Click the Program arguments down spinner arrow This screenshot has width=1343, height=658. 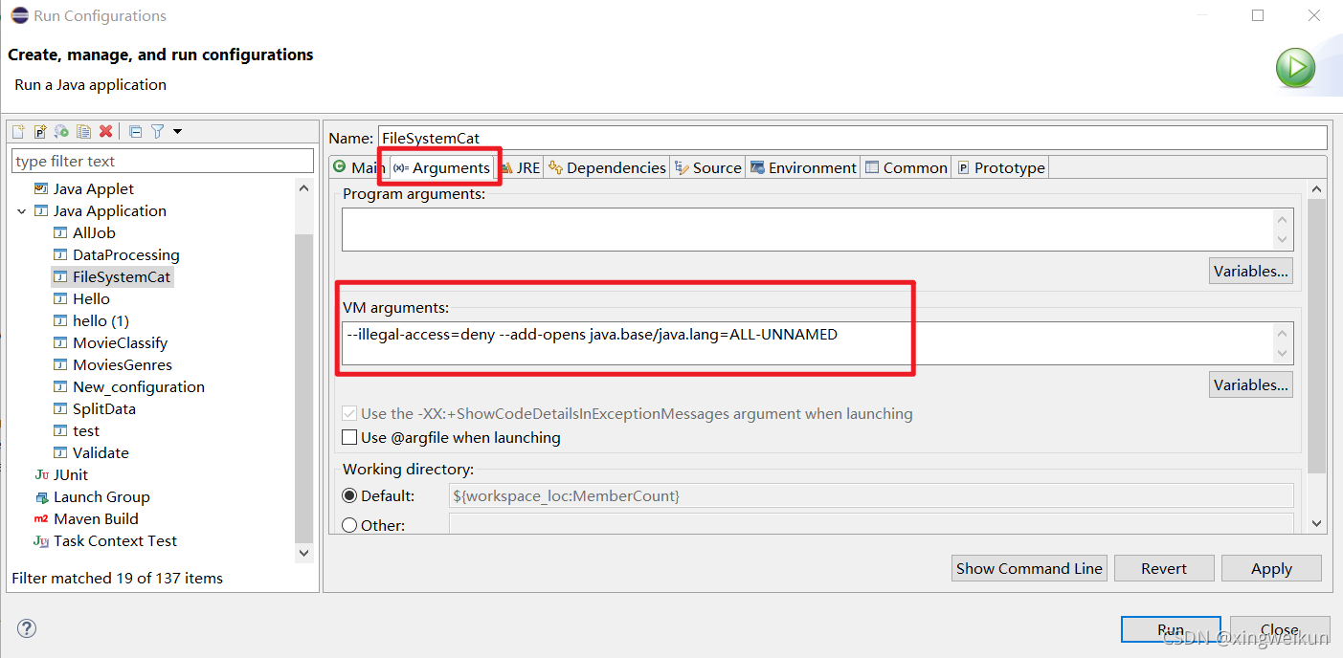click(x=1282, y=240)
